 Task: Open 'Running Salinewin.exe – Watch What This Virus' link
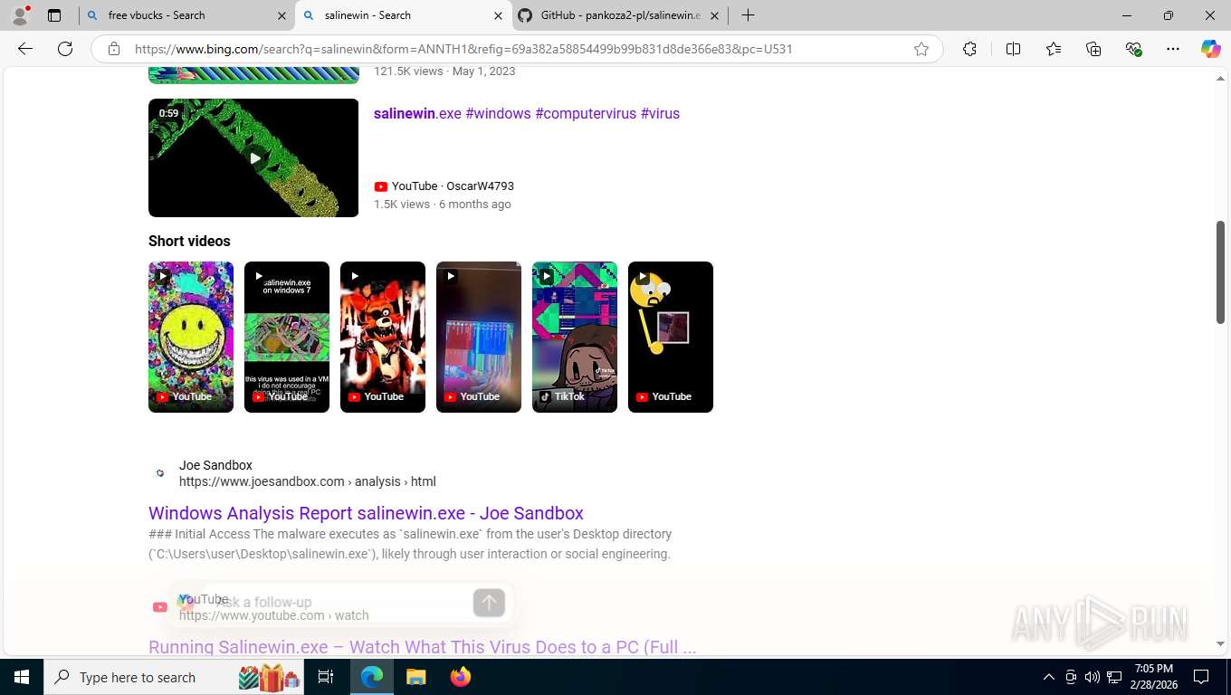tap(422, 647)
